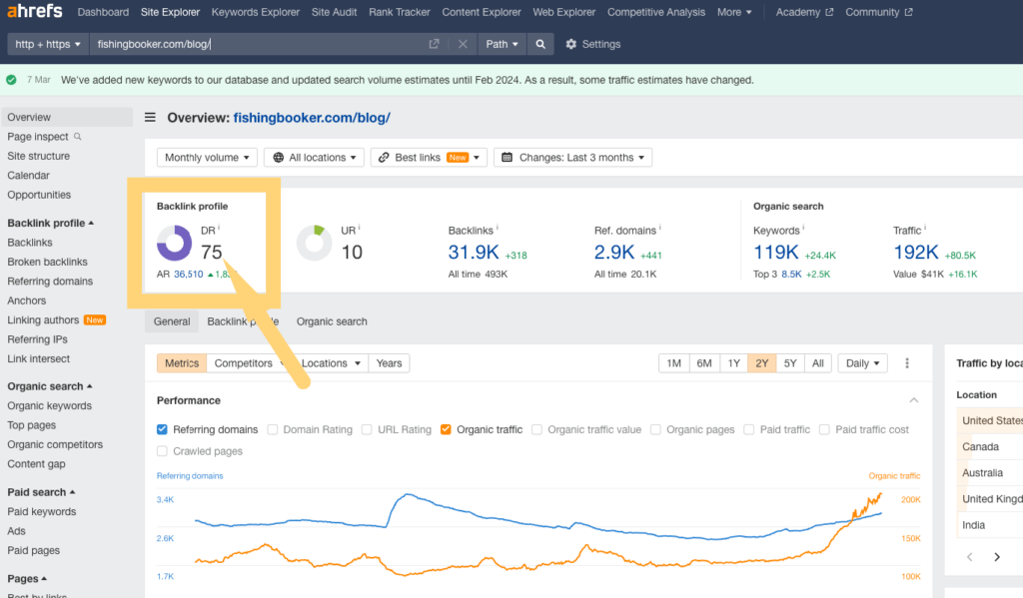Open the Monthly volume dropdown
Screen dimensions: 1023x598
[208, 158]
